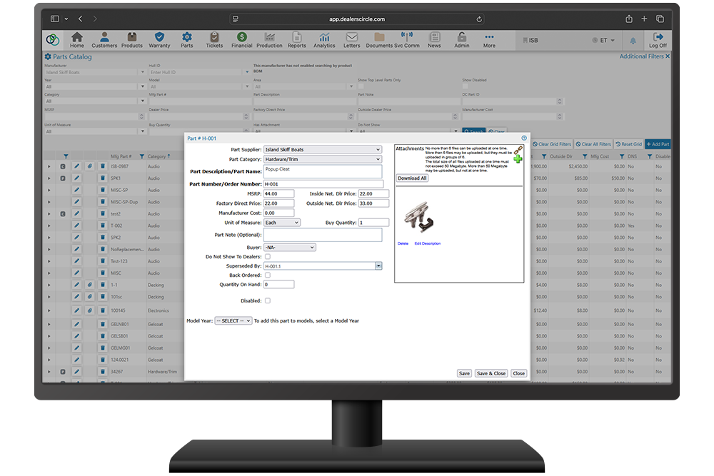Click the help icon in part dialog
This screenshot has height=476, width=714.
coord(524,138)
